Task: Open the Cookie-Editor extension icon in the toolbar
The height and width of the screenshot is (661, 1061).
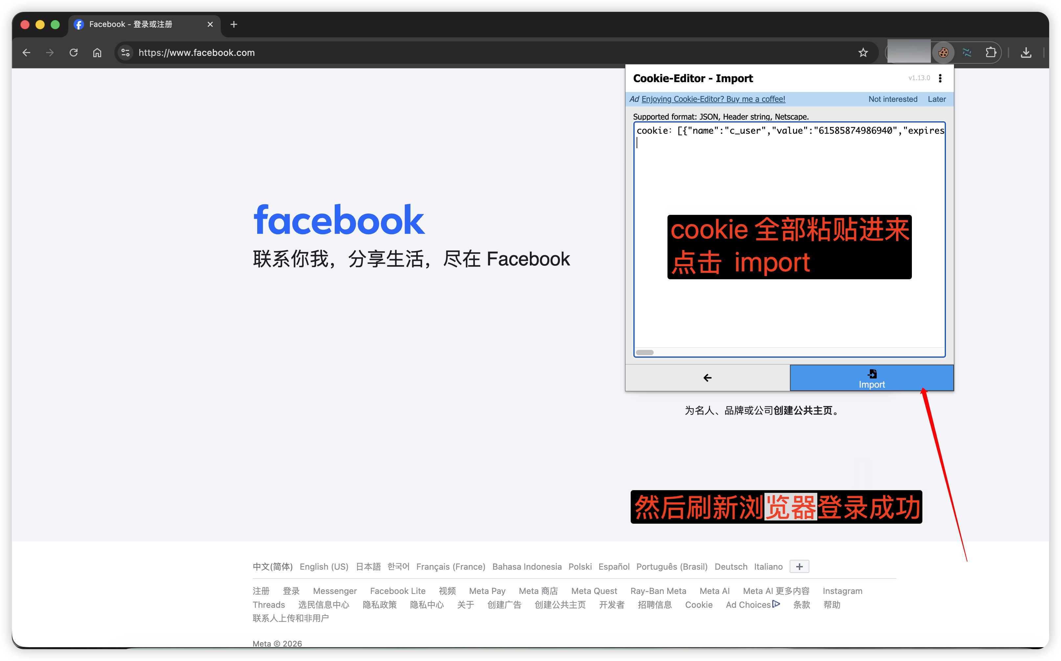Action: click(x=943, y=52)
